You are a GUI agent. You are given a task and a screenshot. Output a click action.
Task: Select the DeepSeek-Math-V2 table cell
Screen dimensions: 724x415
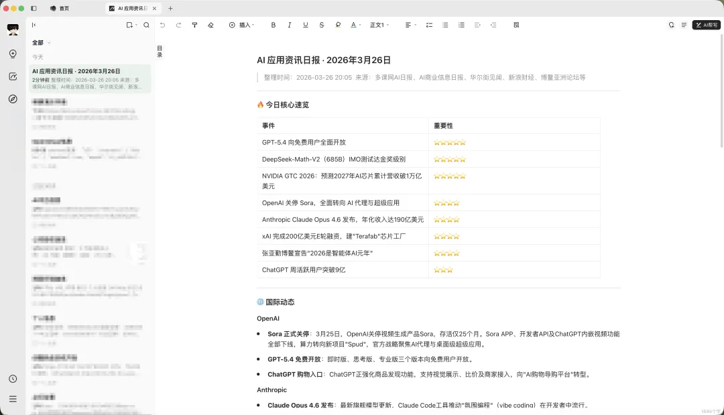click(x=343, y=160)
